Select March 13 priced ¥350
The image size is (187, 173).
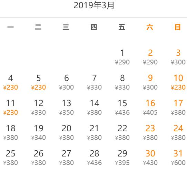[66, 108]
